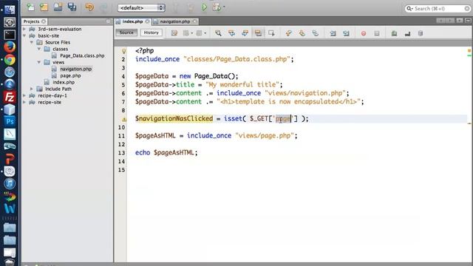Click the warning glyph beside line 9
This screenshot has height=266, width=473.
tap(123, 120)
